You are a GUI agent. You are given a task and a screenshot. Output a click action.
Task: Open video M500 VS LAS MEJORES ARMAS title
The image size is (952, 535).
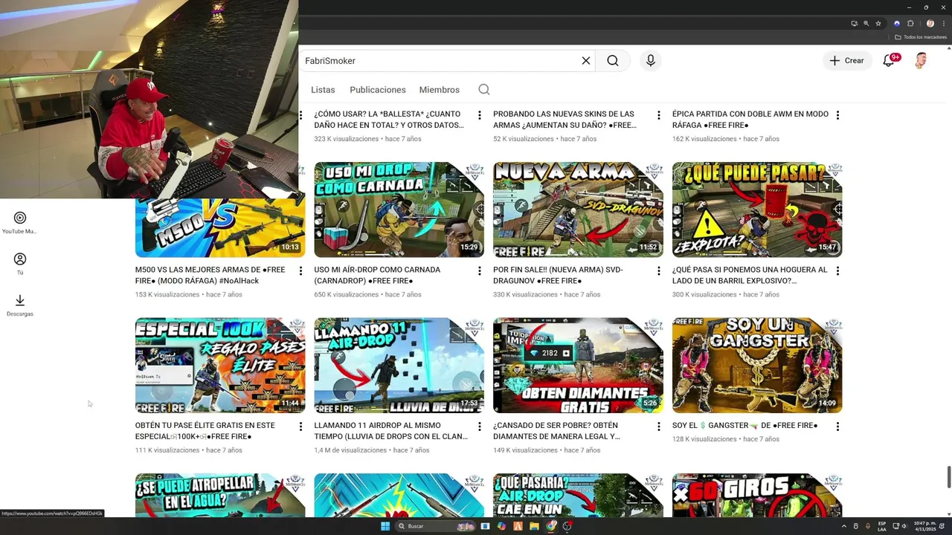pos(210,275)
